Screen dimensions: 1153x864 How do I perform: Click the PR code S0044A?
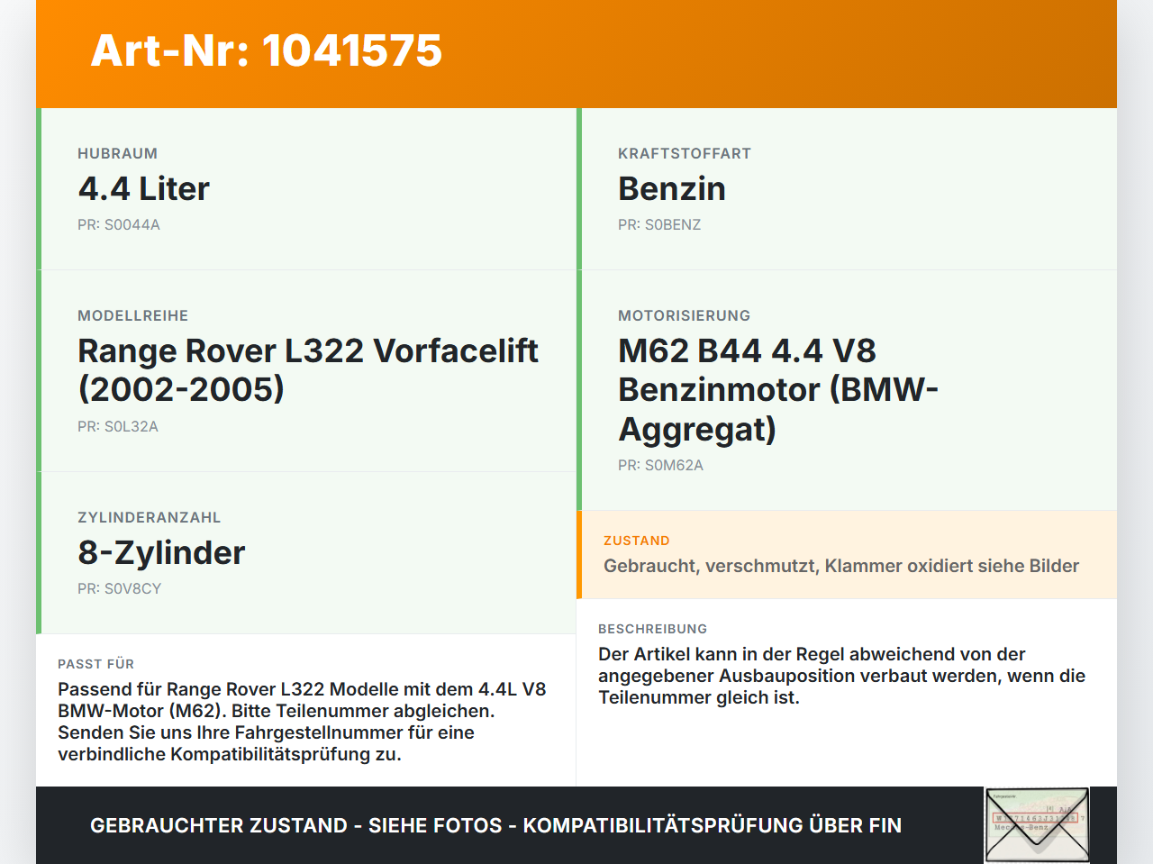click(119, 224)
